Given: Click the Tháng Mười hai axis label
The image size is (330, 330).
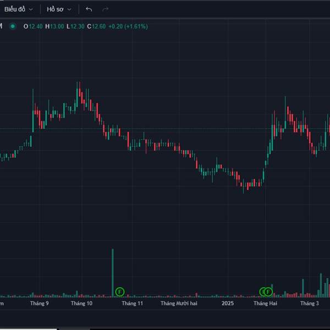Looking at the screenshot, I should [x=179, y=303].
